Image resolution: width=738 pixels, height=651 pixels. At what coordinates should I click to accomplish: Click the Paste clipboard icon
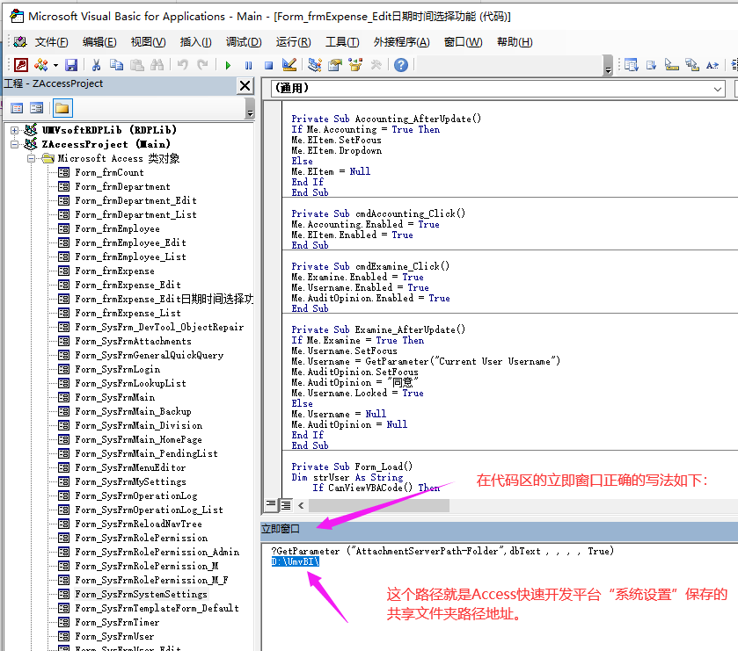137,65
